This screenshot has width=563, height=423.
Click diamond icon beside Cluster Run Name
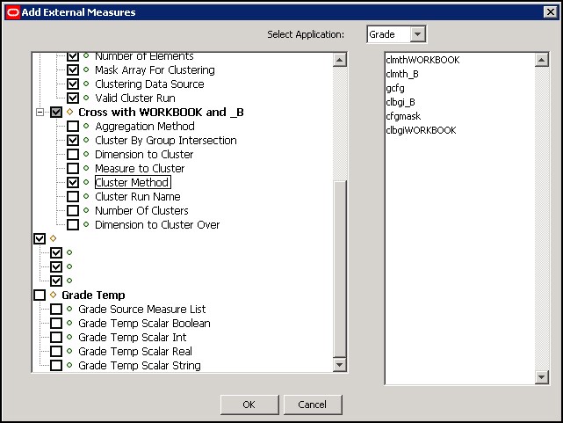point(86,196)
